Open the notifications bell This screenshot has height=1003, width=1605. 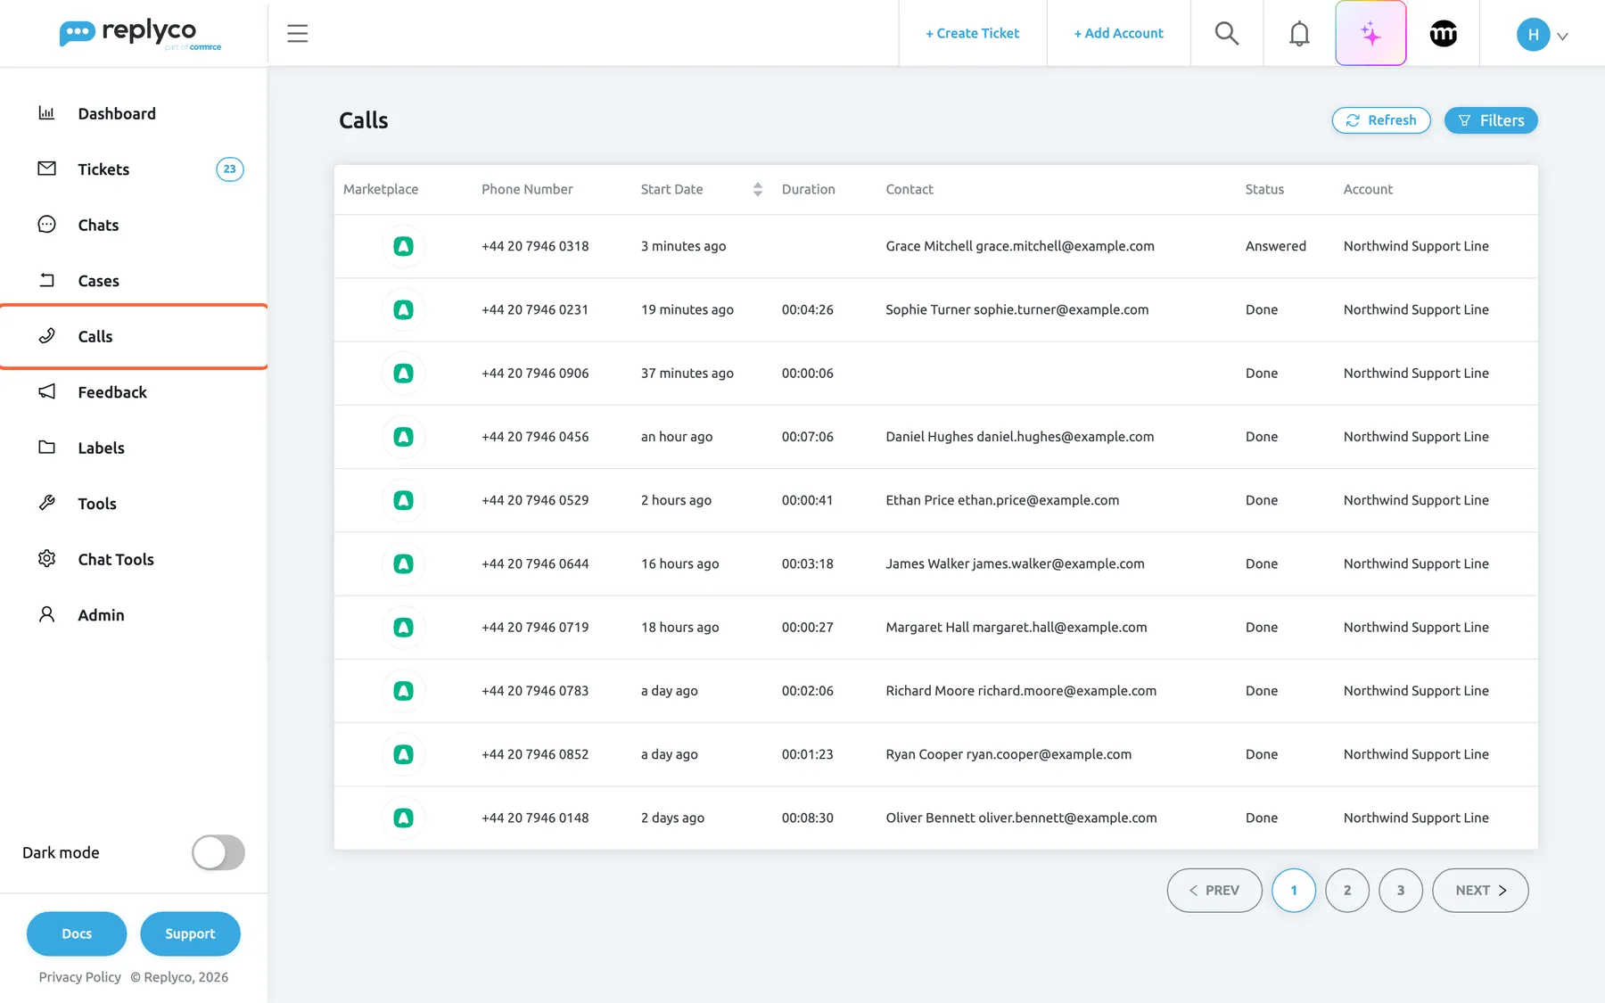pos(1299,33)
